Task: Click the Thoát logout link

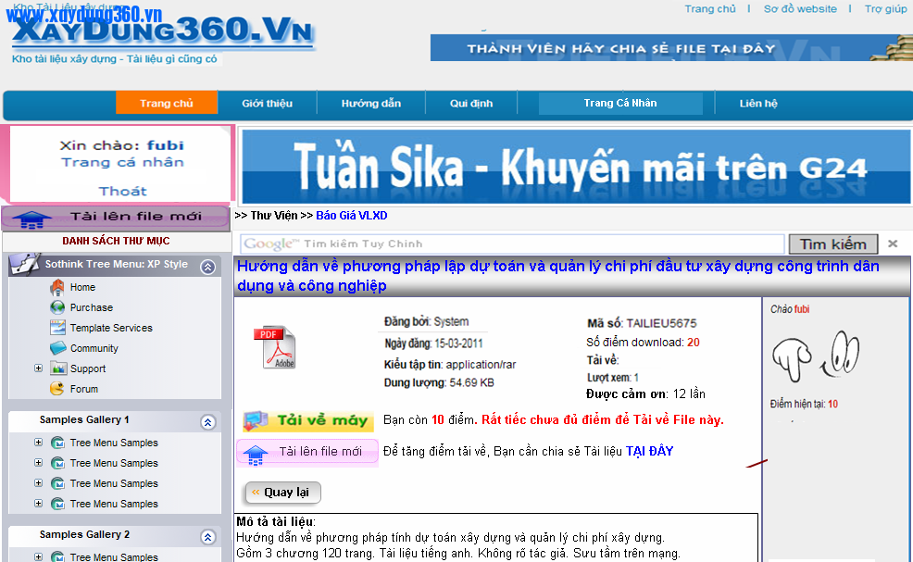Action: click(x=122, y=191)
